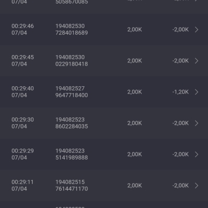Viewport: 208px width, 208px height.
Task: Select transaction ID ending 8602284035
Action: pyautogui.click(x=72, y=123)
